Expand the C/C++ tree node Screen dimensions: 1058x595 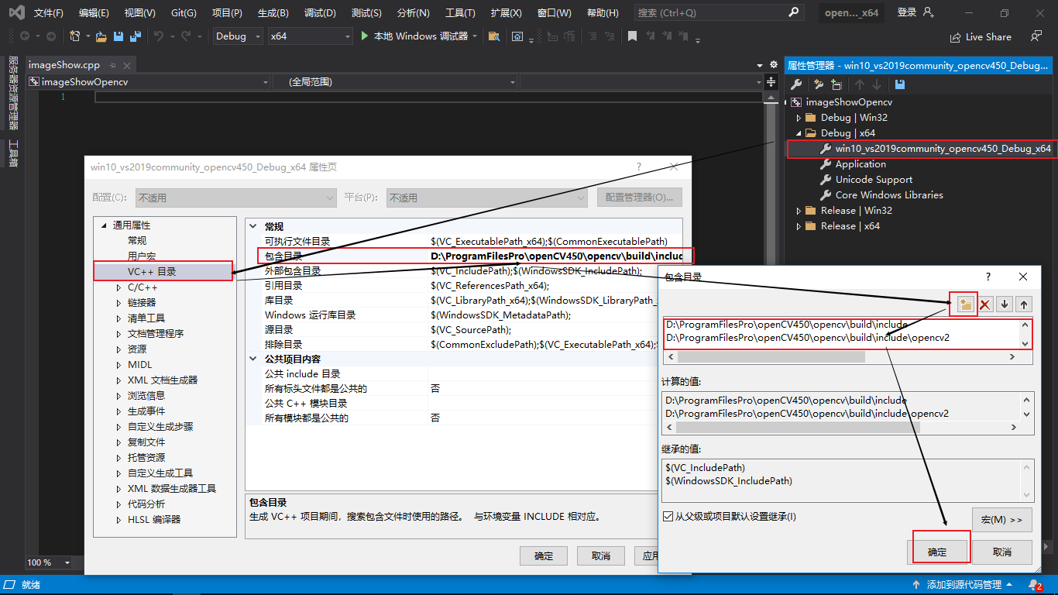(x=118, y=287)
